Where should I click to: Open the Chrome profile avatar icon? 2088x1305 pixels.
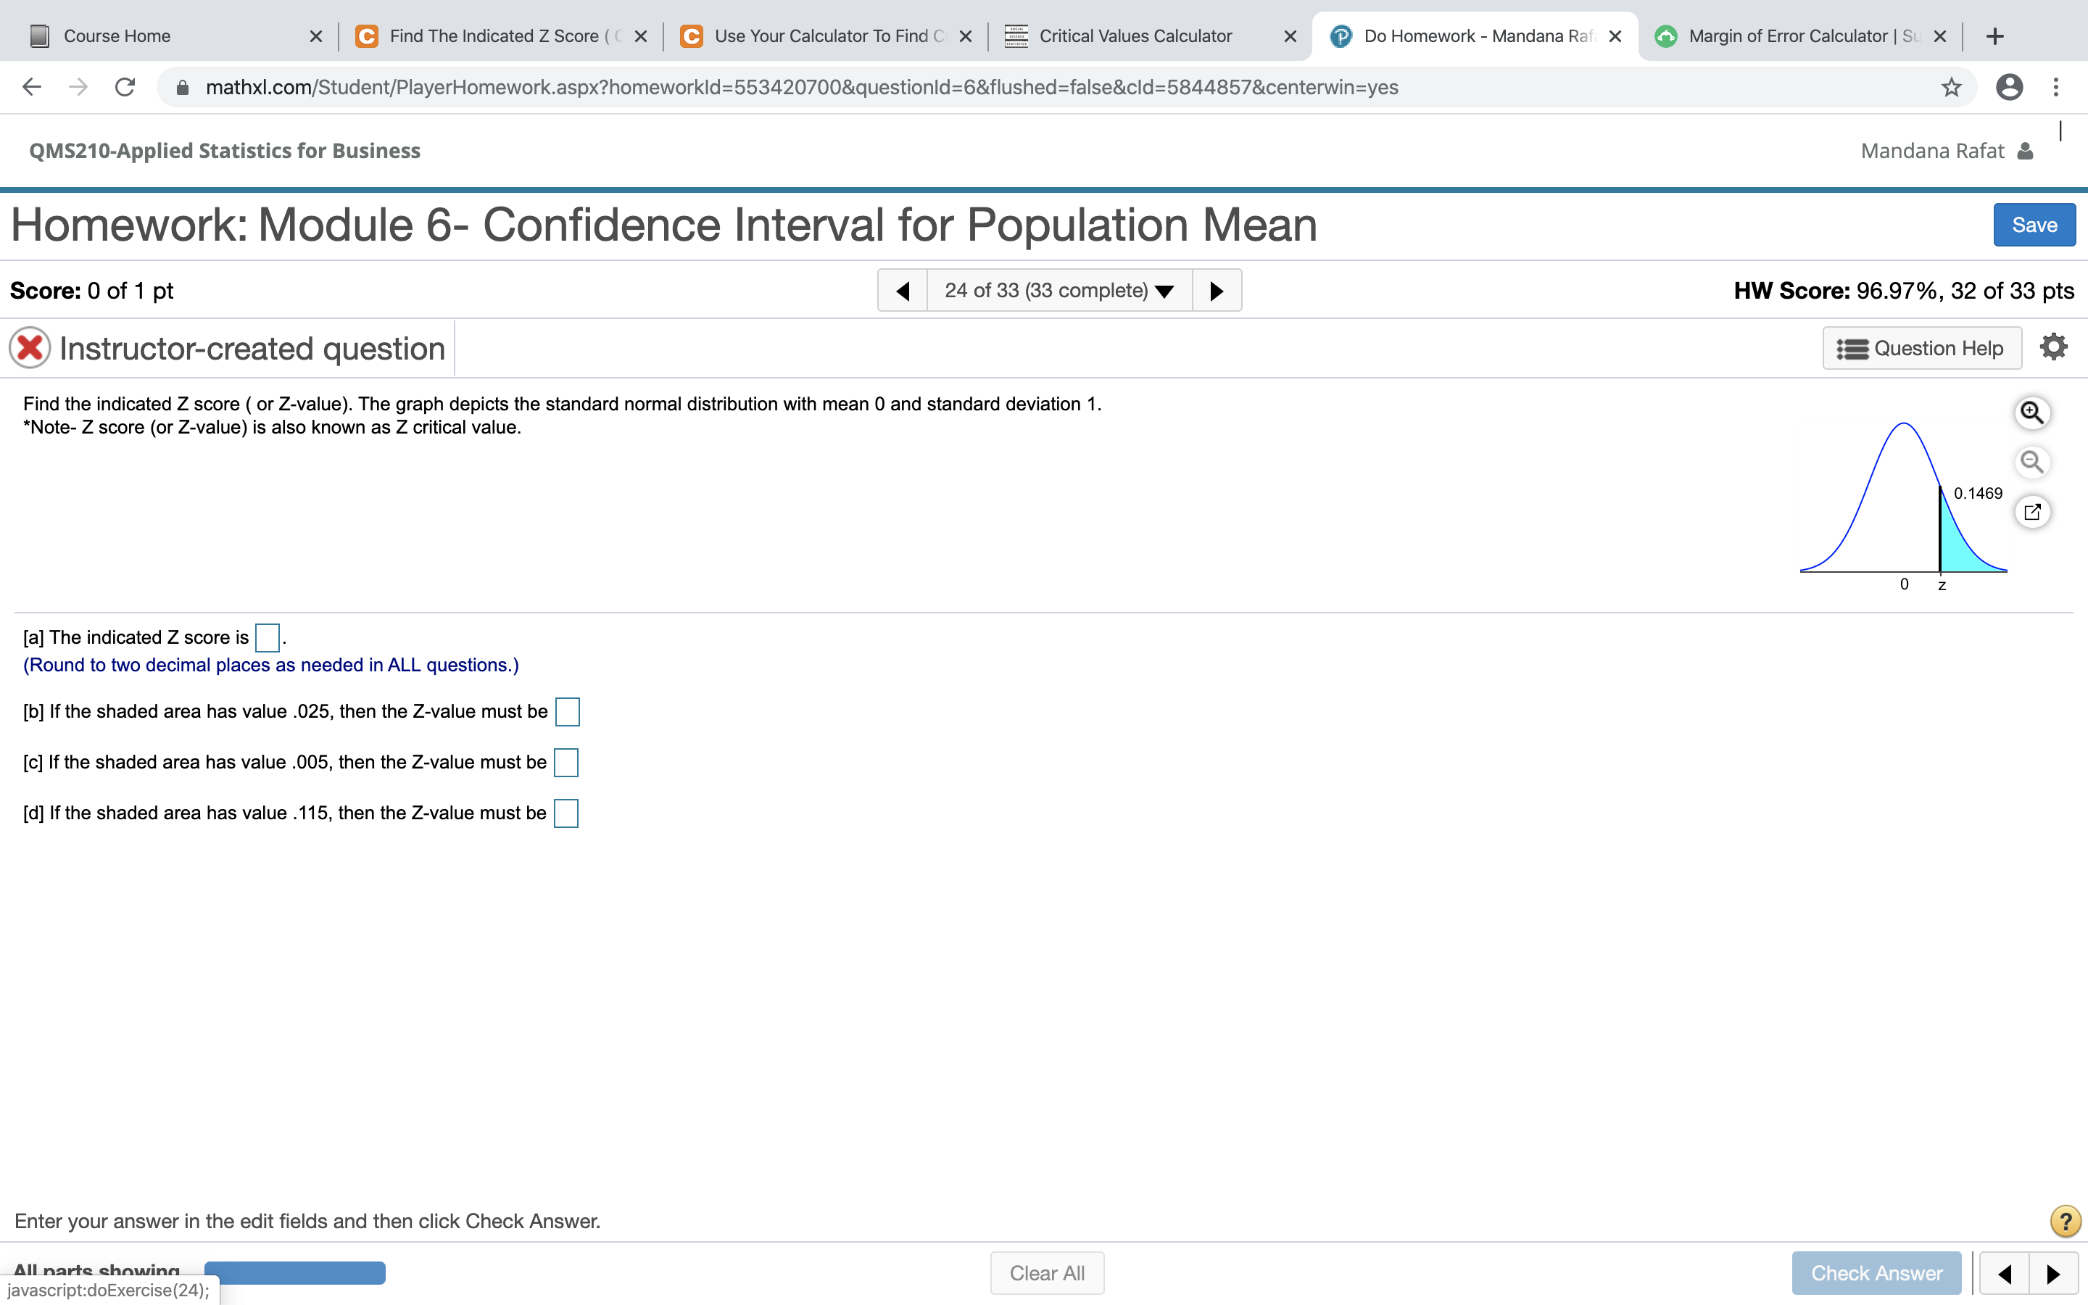[x=2009, y=87]
